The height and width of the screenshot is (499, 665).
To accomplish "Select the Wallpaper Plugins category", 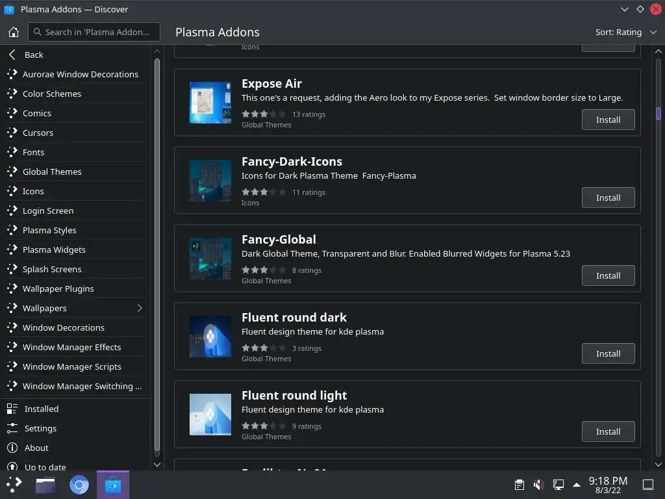I will (x=75, y=289).
